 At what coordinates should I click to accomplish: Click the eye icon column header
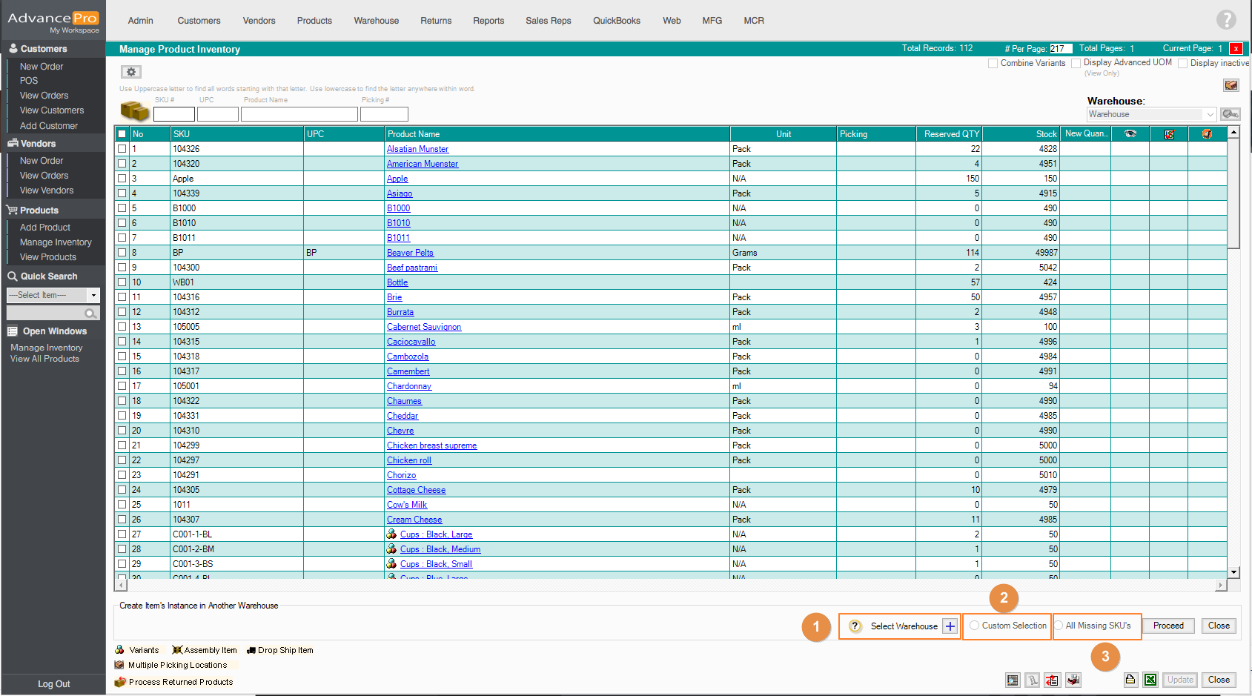pos(1130,134)
